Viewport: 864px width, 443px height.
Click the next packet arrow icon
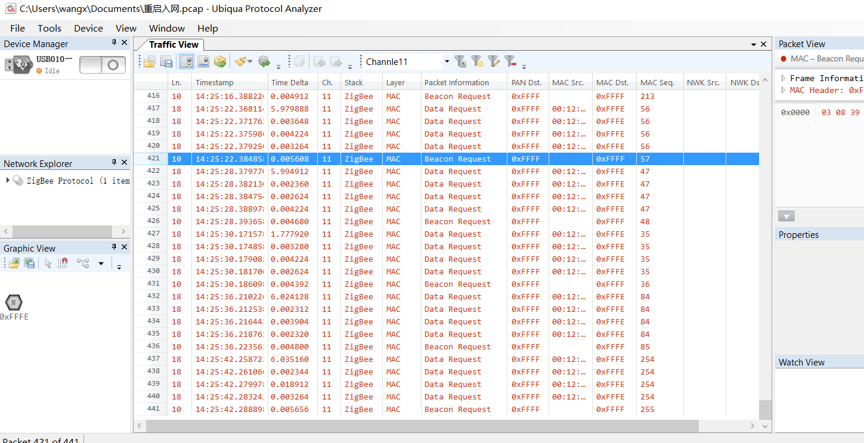336,61
